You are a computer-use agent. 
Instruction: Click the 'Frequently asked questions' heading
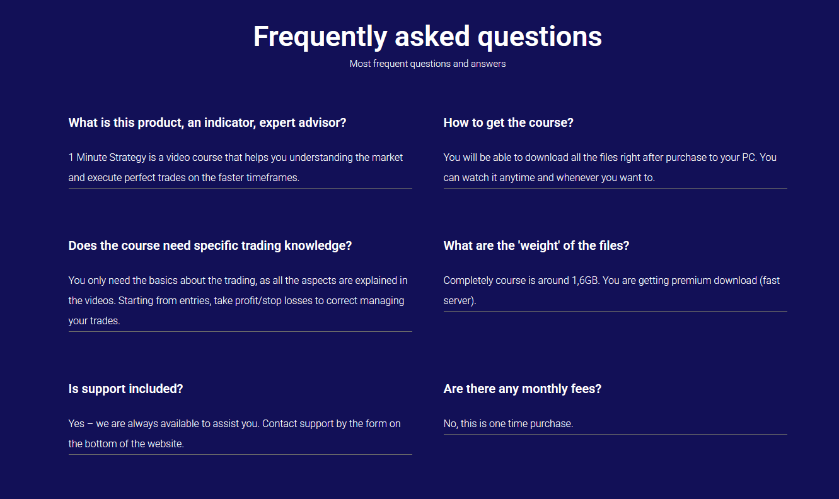pos(427,37)
